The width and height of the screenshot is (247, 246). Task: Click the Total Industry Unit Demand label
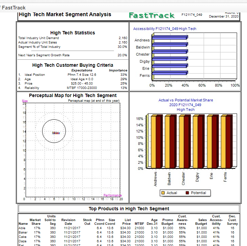coord(38,38)
